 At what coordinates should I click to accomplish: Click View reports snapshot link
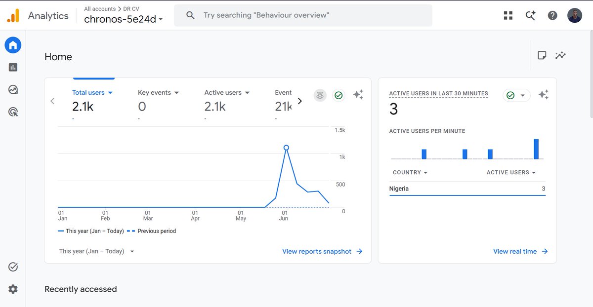(322, 251)
